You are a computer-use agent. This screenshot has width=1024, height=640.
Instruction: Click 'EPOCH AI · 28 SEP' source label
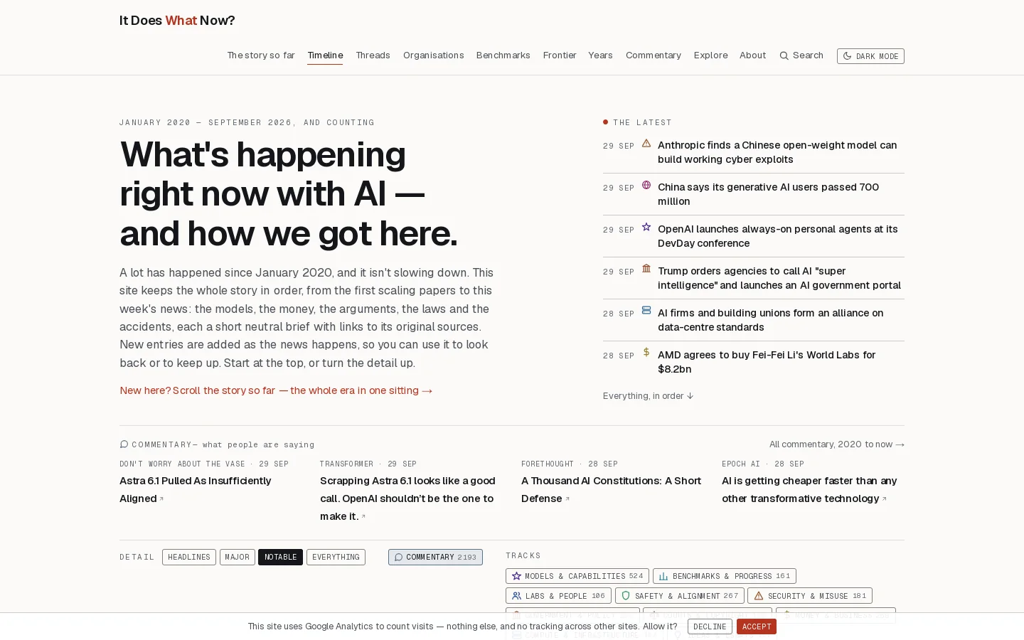763,464
